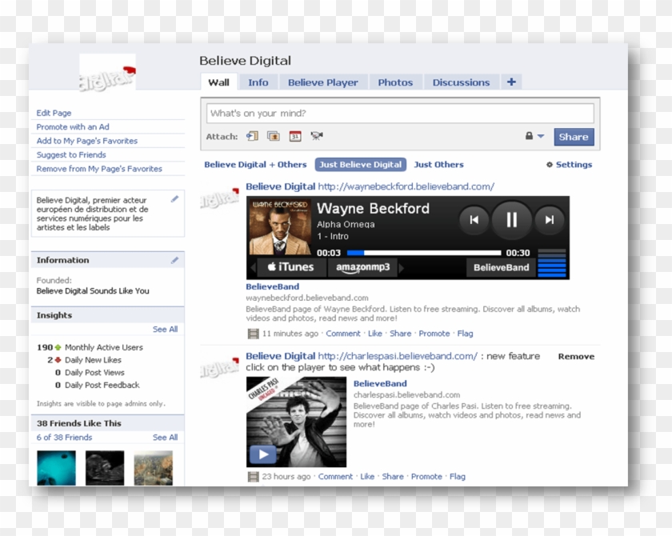Click the film icon beside 23 hours ago

[254, 477]
